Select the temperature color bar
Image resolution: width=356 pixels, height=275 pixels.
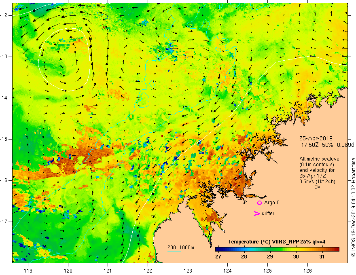(277, 250)
